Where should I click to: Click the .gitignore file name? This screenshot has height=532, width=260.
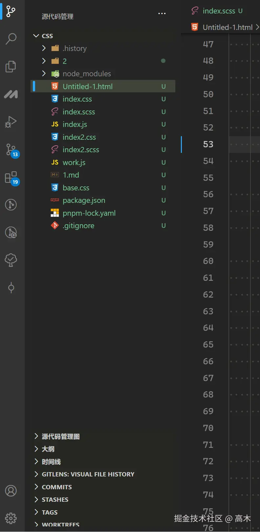click(78, 226)
